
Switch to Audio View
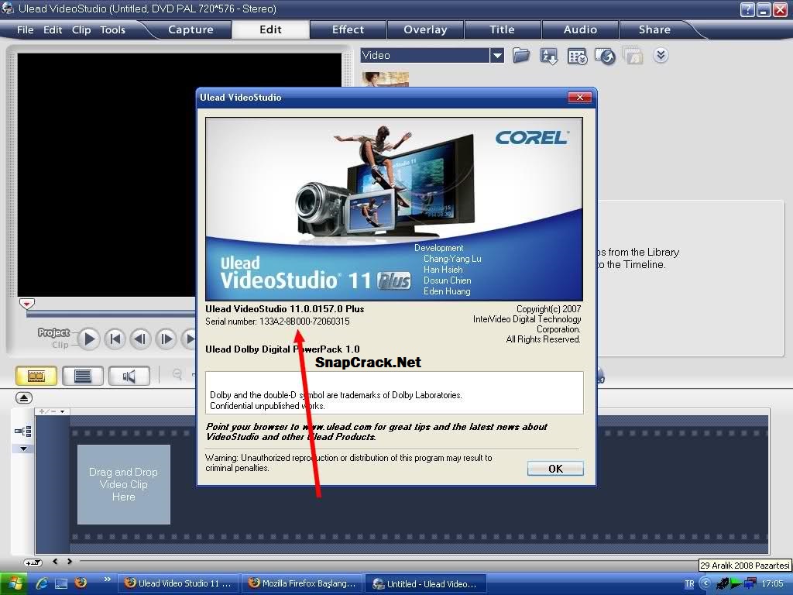point(129,376)
